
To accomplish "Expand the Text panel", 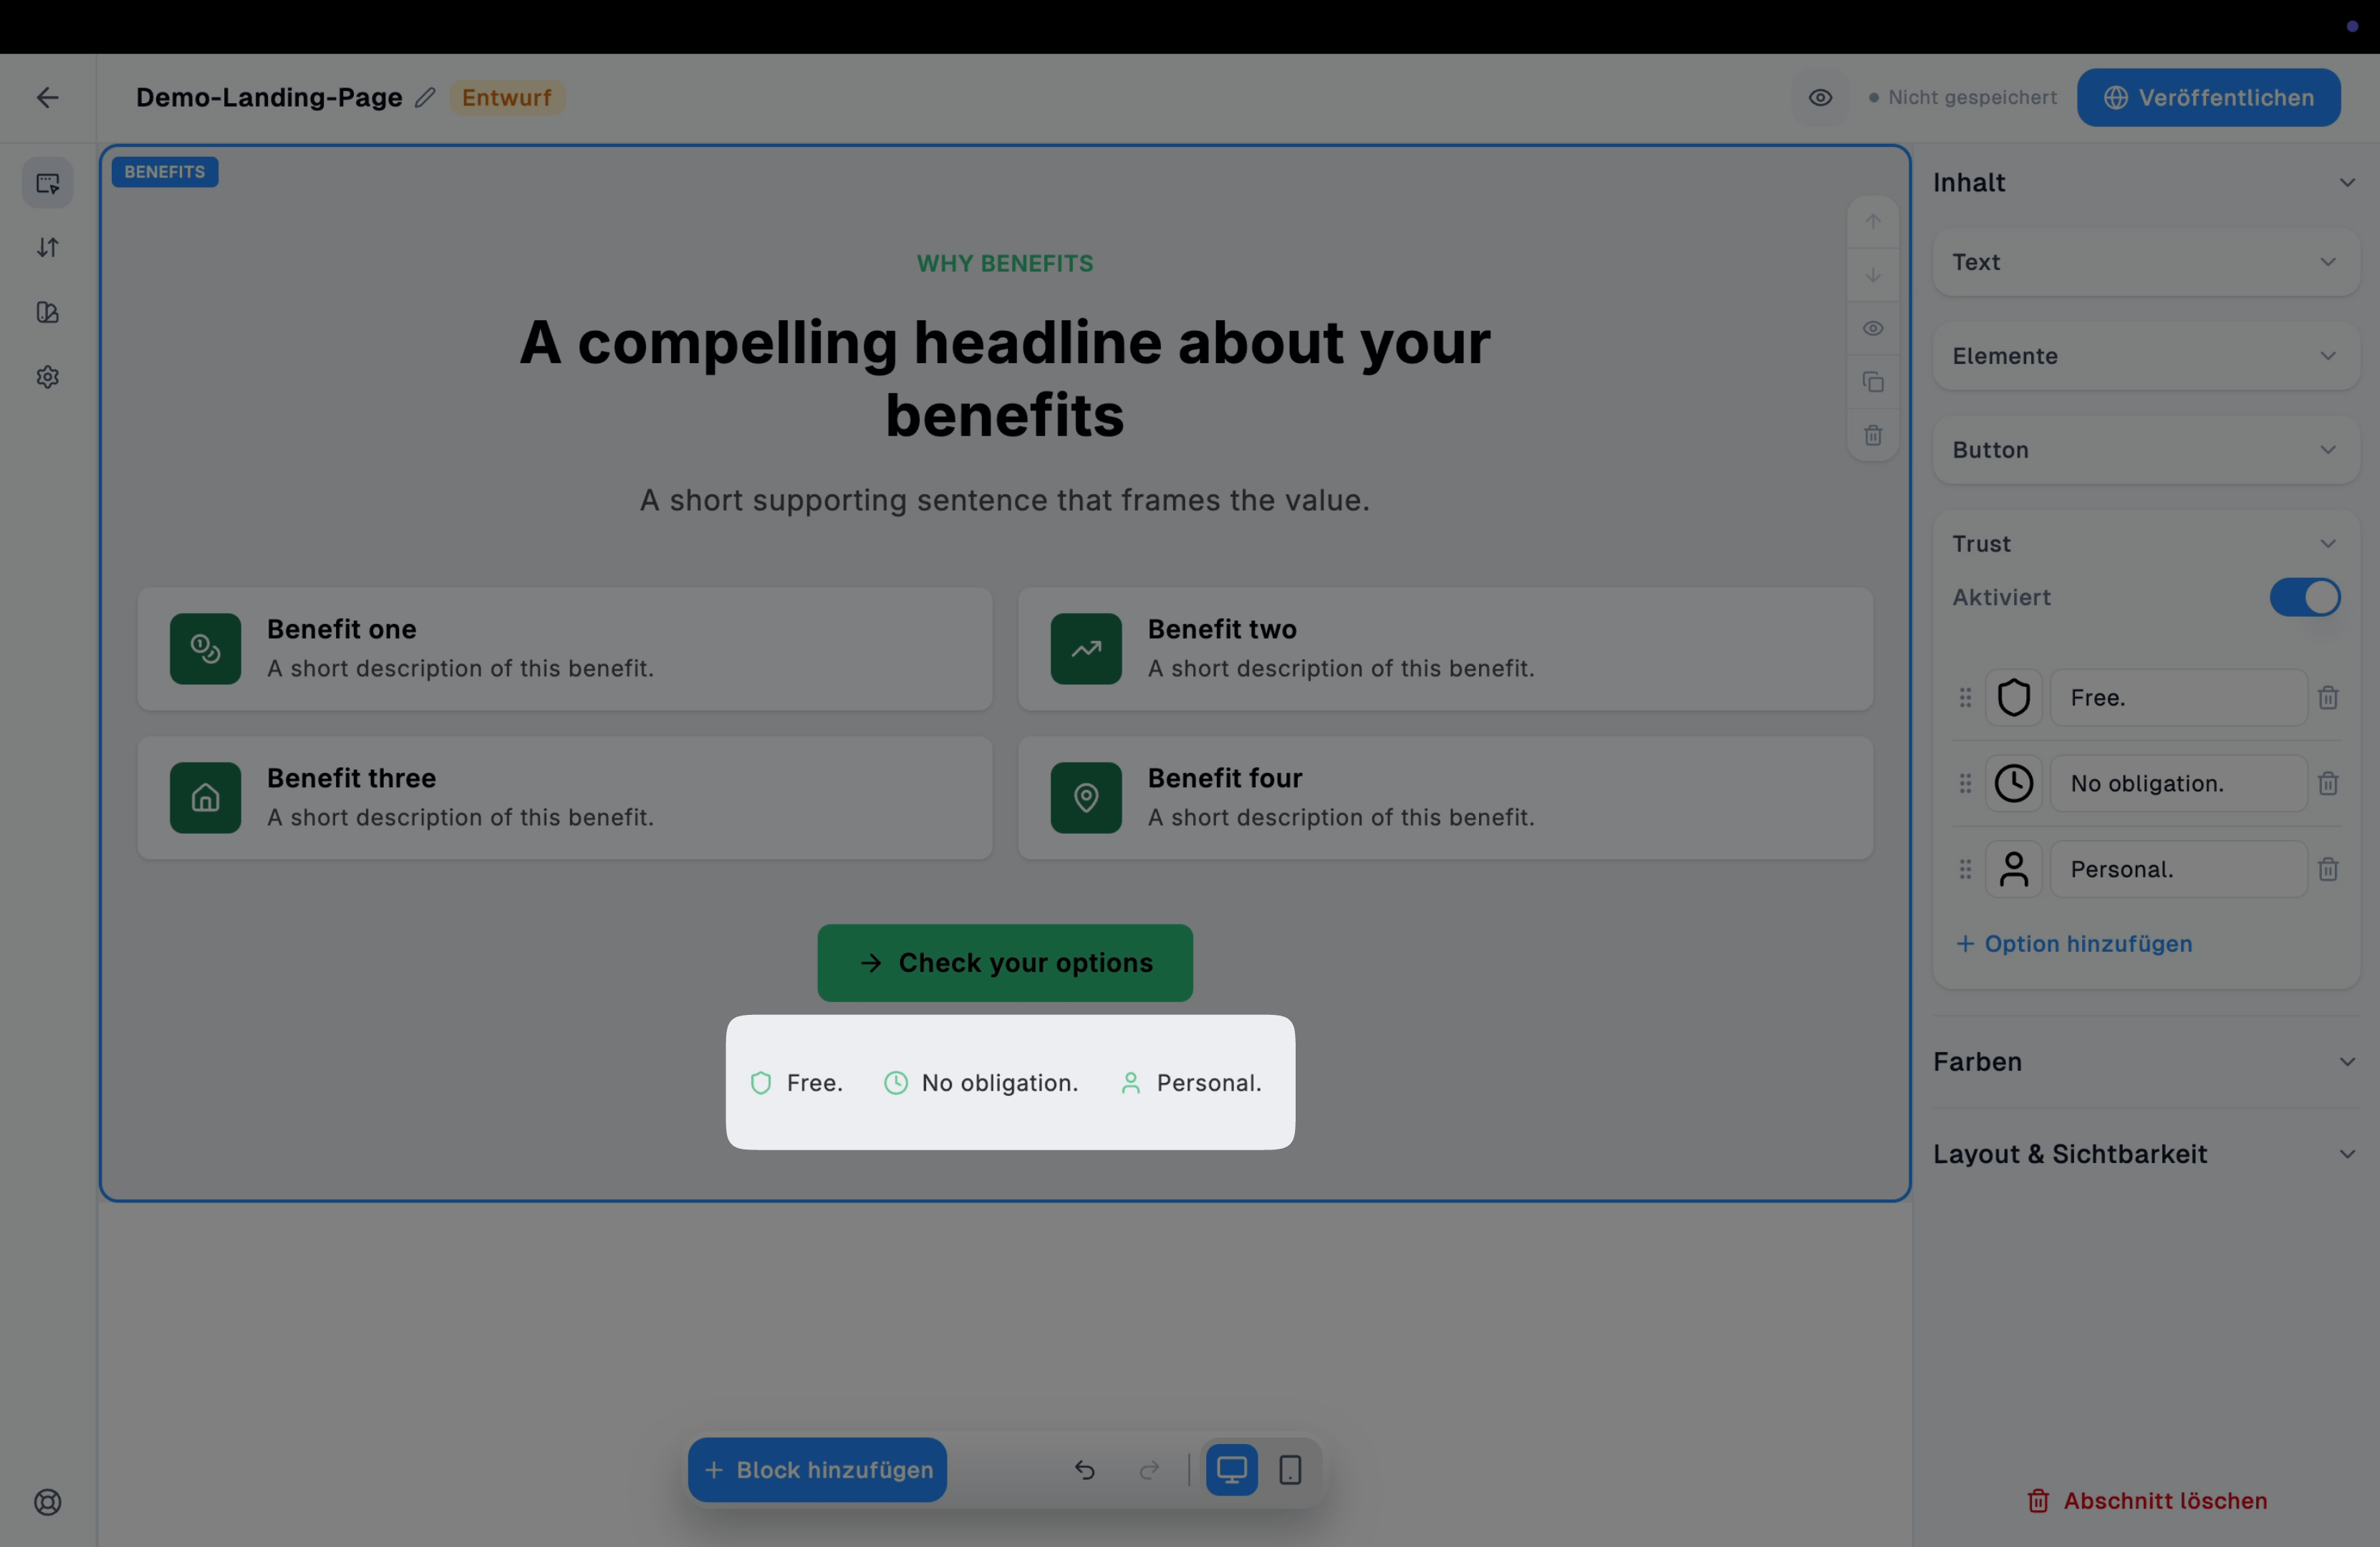I will [2146, 262].
